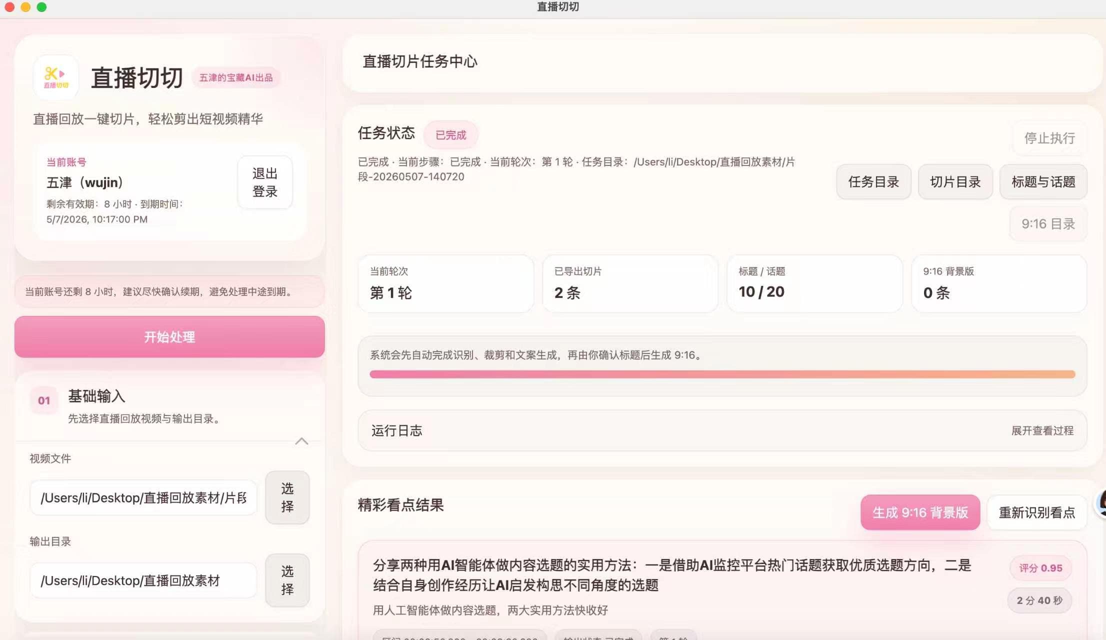Collapse the 基础输入 section chevron
1106x640 pixels.
click(301, 441)
